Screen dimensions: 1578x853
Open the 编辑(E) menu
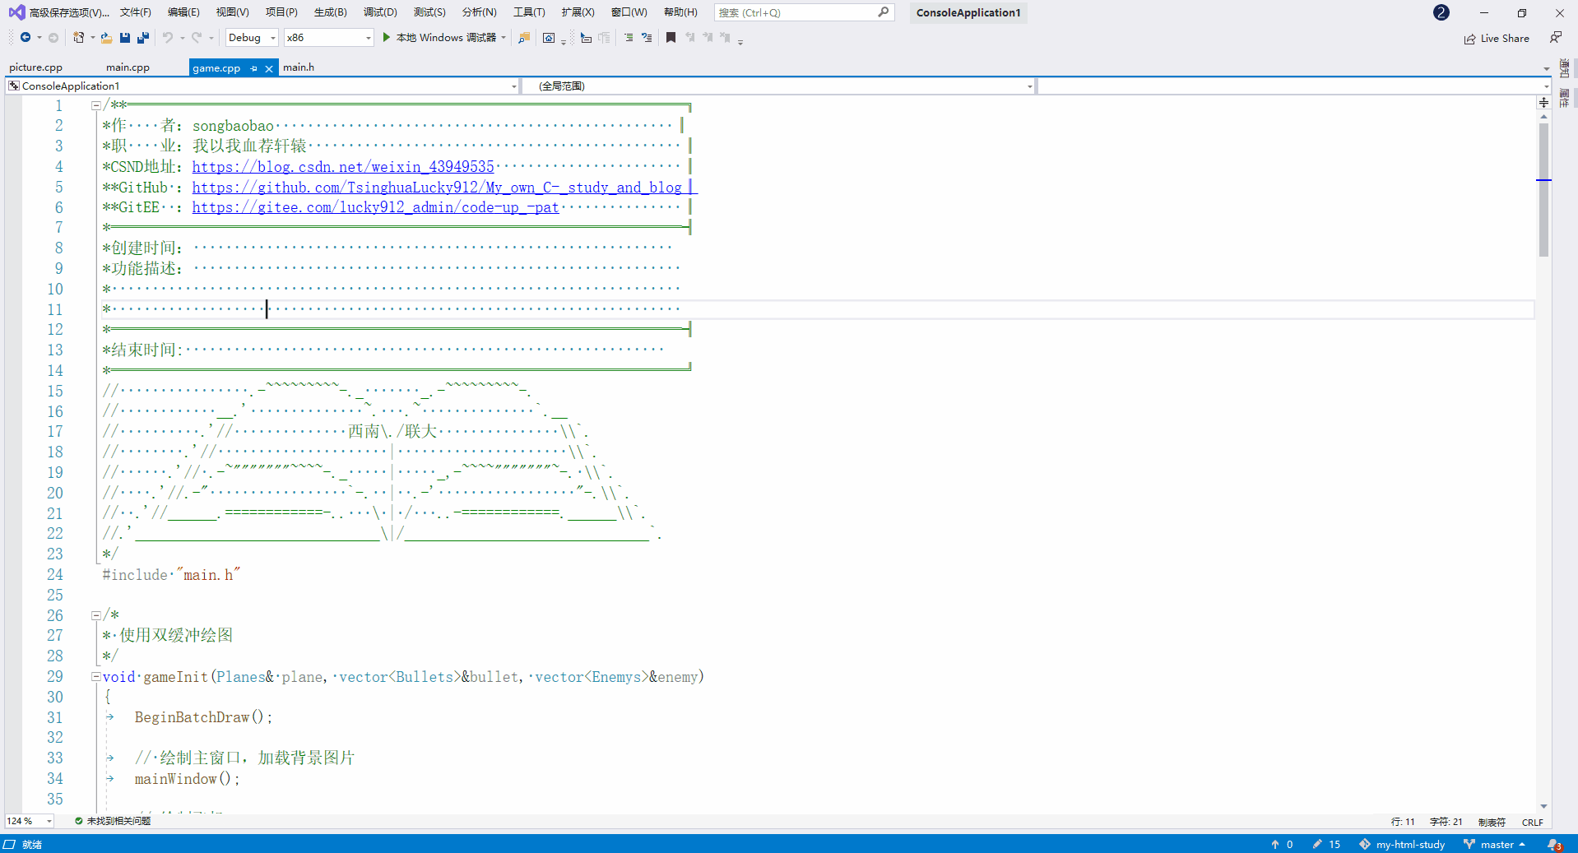(183, 12)
